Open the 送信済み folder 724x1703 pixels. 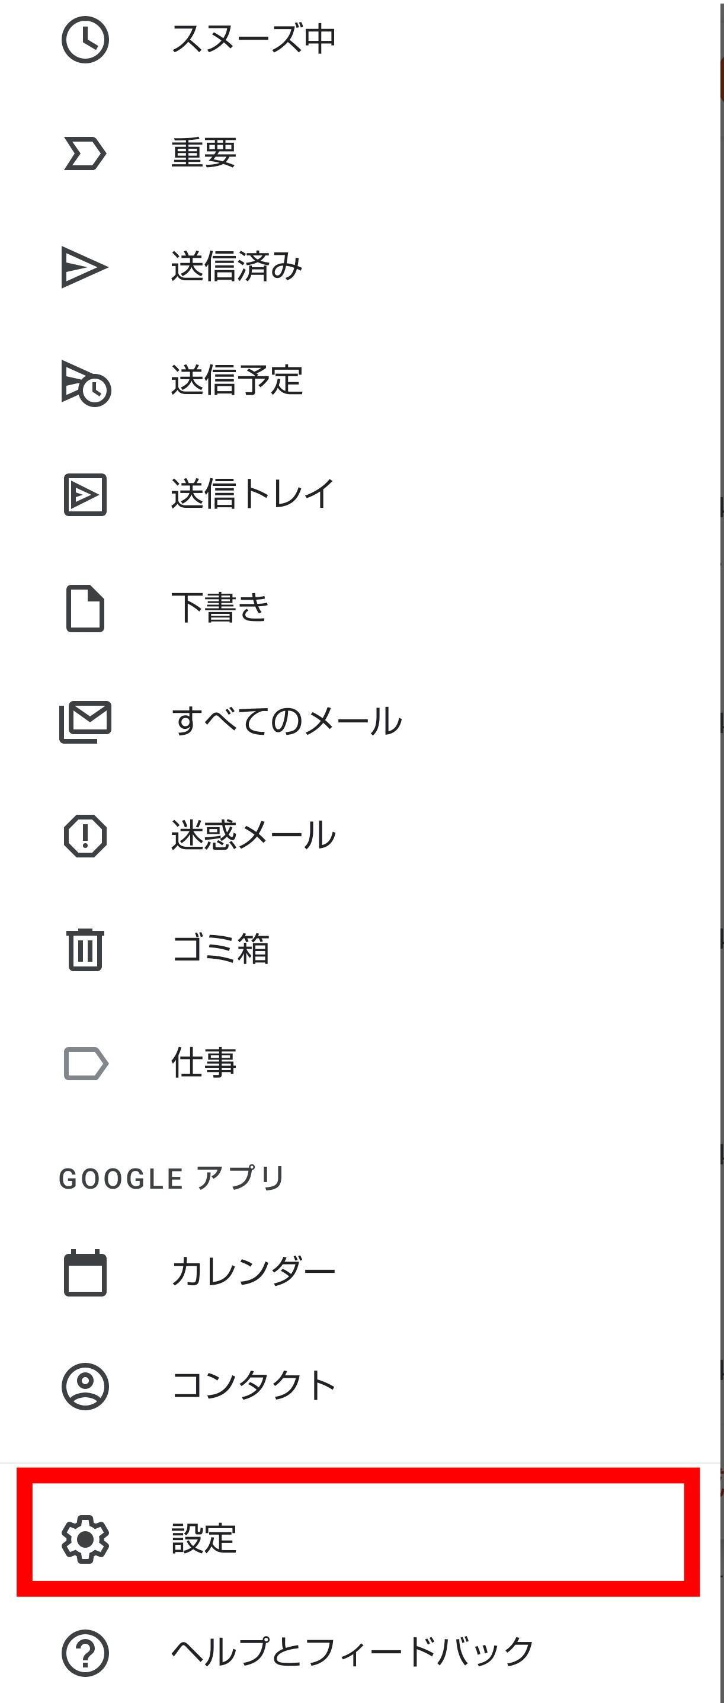[x=236, y=267]
